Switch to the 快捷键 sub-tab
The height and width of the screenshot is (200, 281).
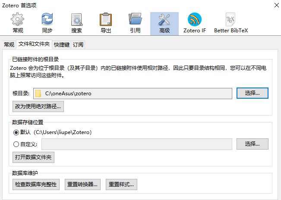(62, 44)
